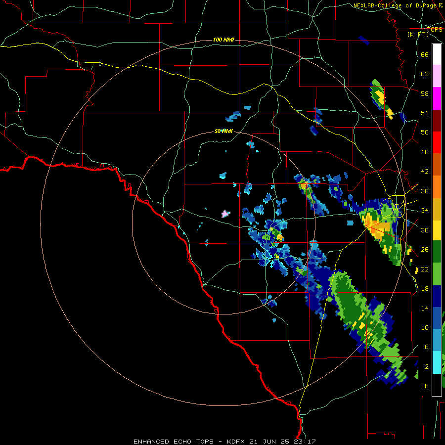Click the "NEXLAB-College of DuPage" credit text
The height and width of the screenshot is (445, 445).
click(x=396, y=5)
